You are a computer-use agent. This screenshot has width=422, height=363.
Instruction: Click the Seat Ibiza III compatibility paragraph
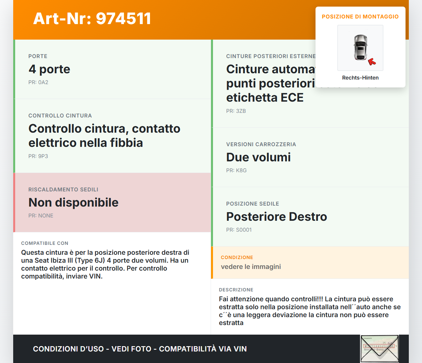click(x=105, y=264)
